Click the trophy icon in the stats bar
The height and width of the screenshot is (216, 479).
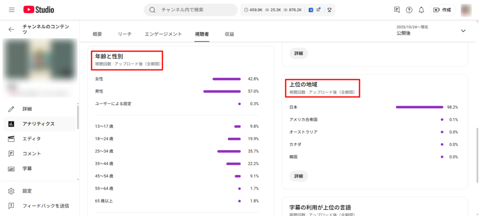click(x=329, y=10)
